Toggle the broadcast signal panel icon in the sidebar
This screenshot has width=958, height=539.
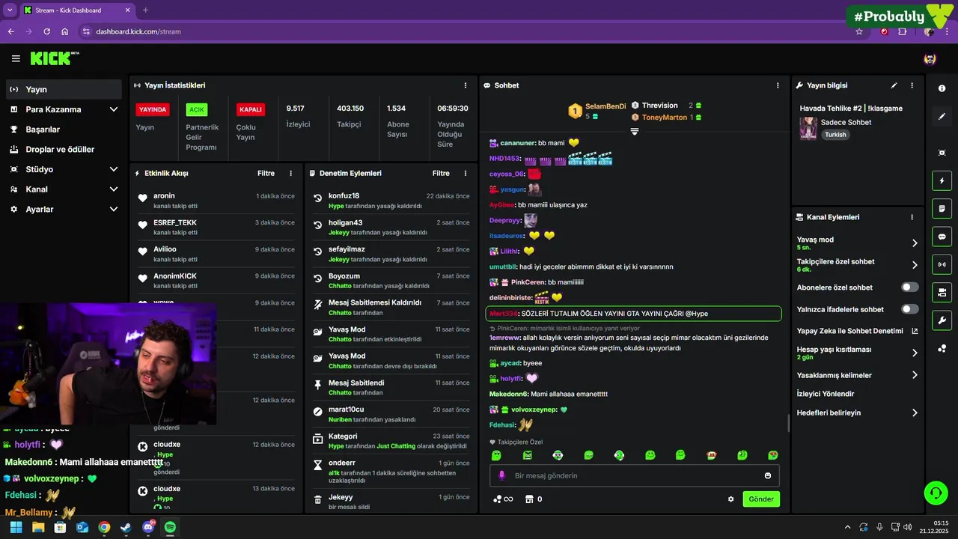(942, 264)
